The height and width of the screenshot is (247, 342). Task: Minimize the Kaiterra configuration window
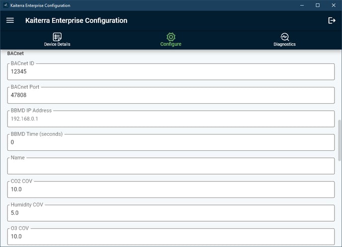pyautogui.click(x=302, y=5)
